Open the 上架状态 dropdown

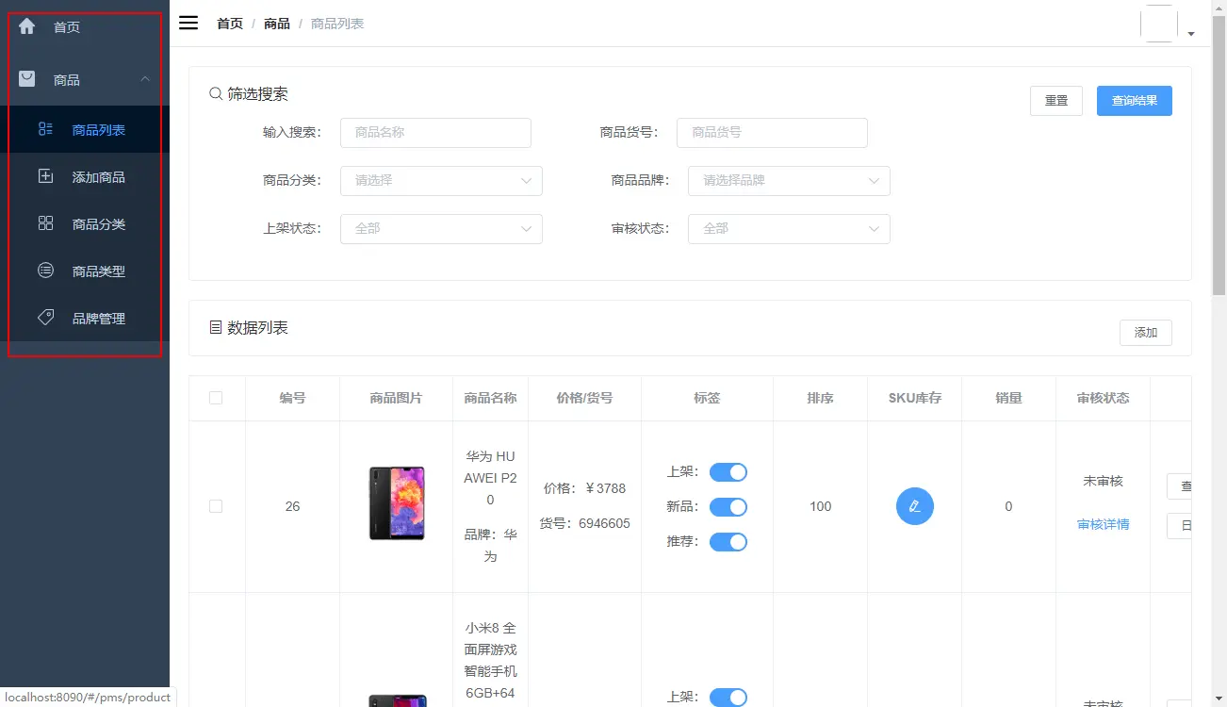[441, 228]
